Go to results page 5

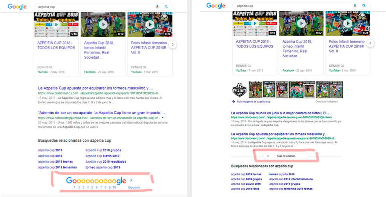(x=92, y=188)
